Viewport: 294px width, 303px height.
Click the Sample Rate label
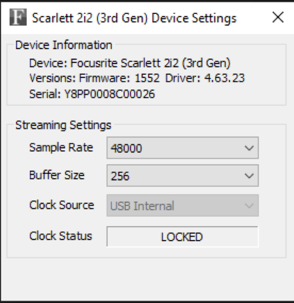[61, 147]
